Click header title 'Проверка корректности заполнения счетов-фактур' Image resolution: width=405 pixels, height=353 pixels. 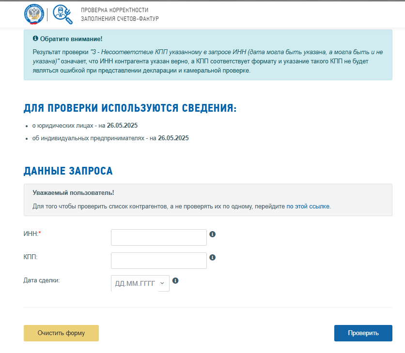tap(120, 15)
